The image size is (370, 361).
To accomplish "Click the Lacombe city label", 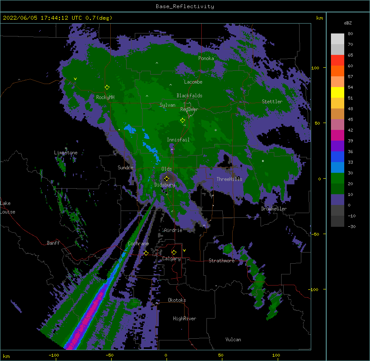I will [x=193, y=82].
